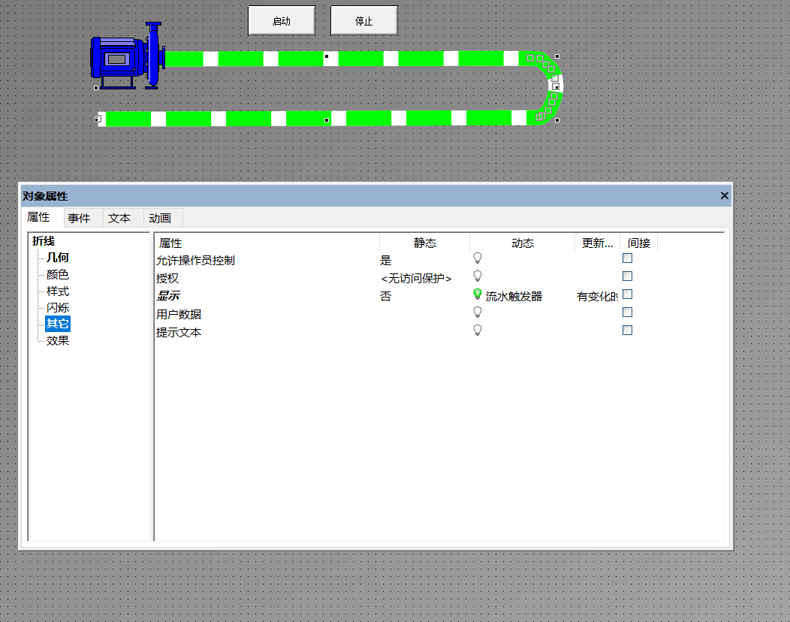Click the green bulb icon in 显示 row
The image size is (790, 622).
coord(477,294)
